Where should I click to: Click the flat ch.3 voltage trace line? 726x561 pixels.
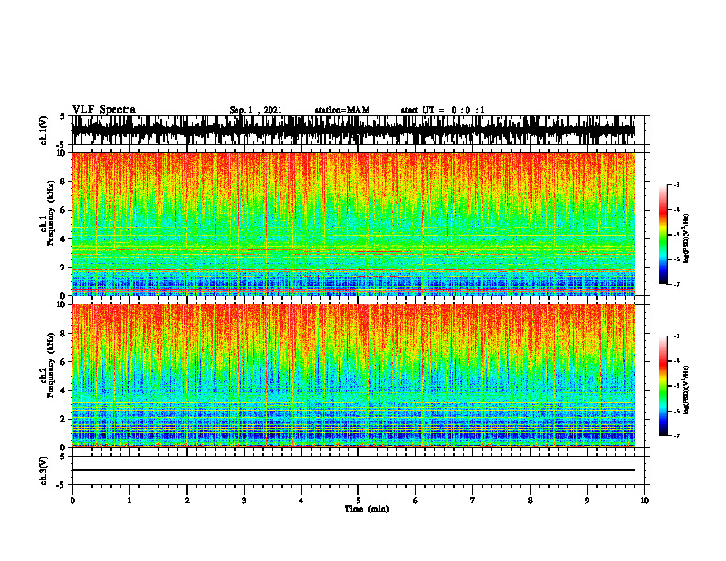354,470
